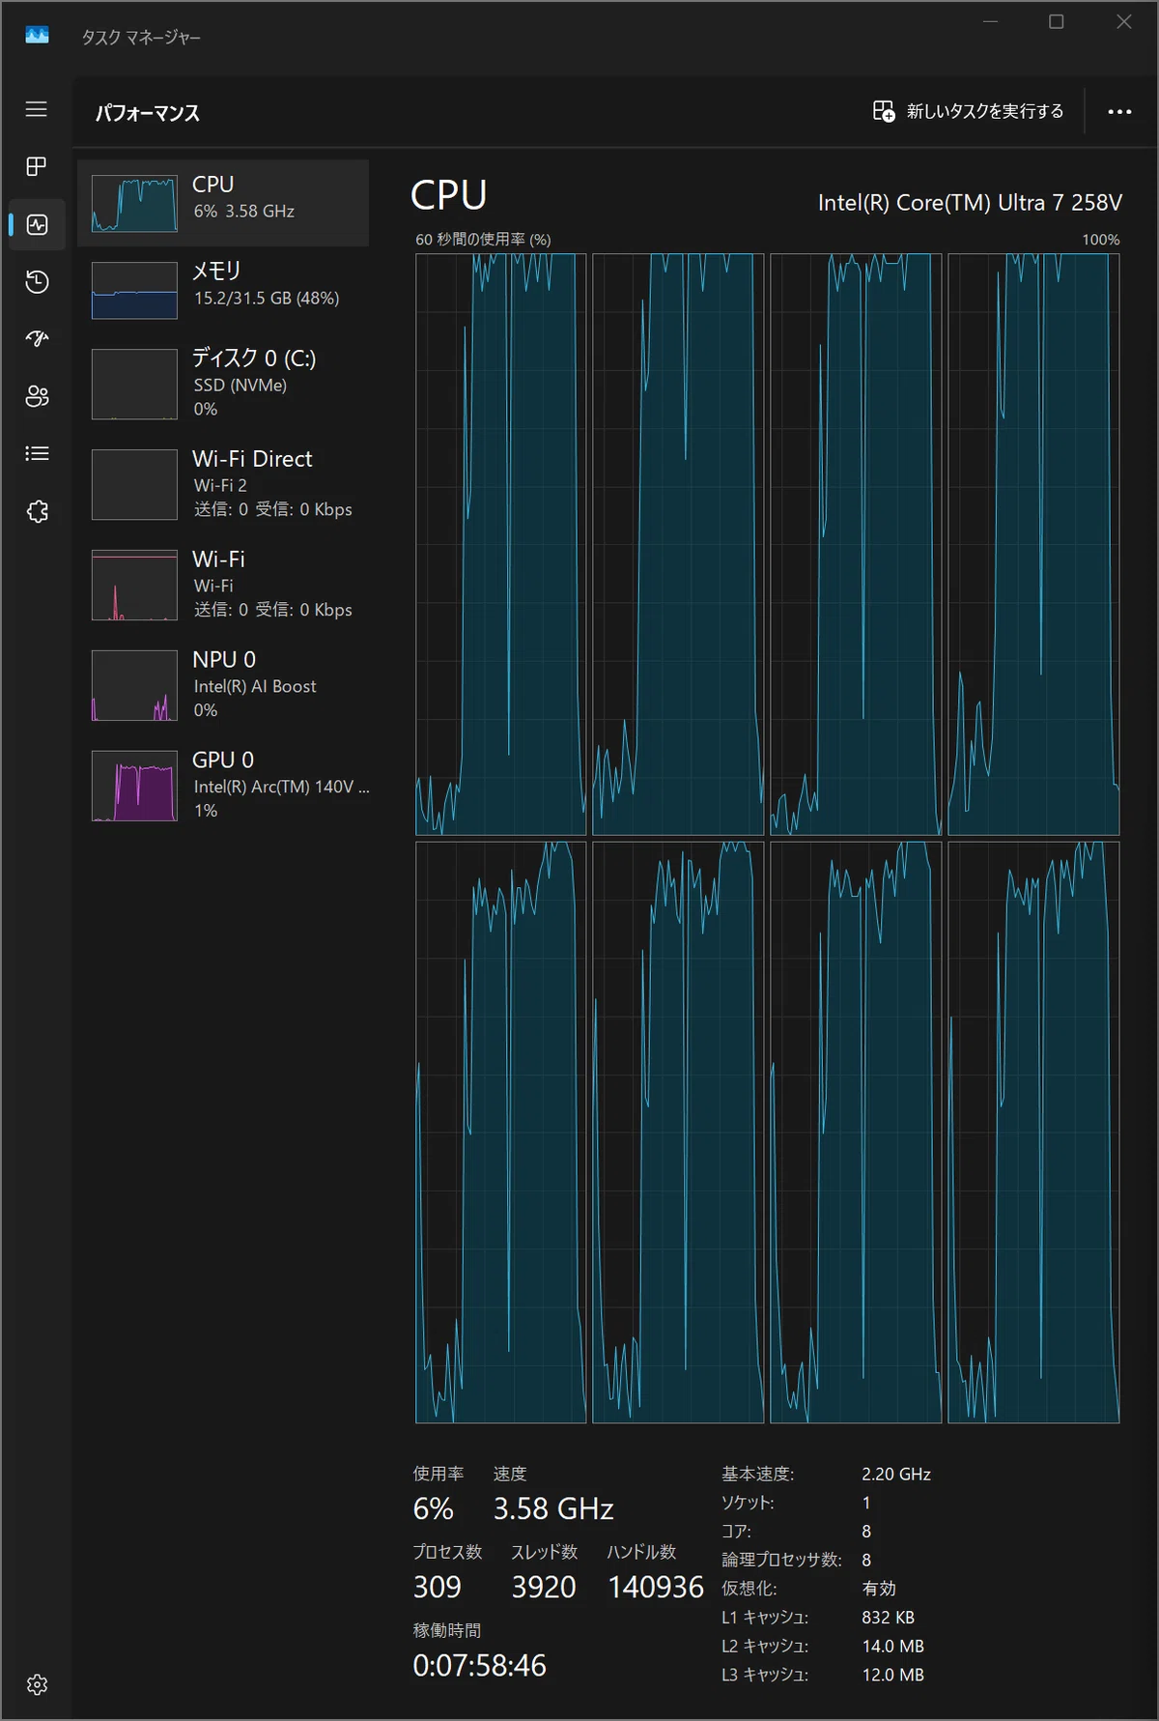Open Task Manager settings gear
1159x1721 pixels.
tap(37, 1684)
